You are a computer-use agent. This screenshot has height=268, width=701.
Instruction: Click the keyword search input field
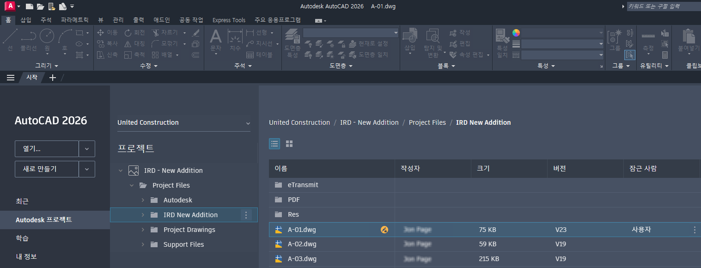664,6
